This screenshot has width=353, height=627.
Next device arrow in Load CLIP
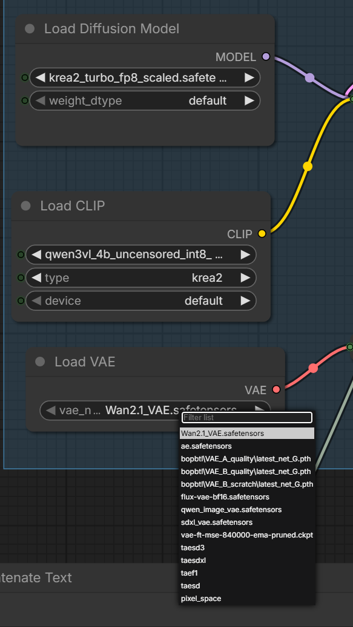tap(245, 301)
